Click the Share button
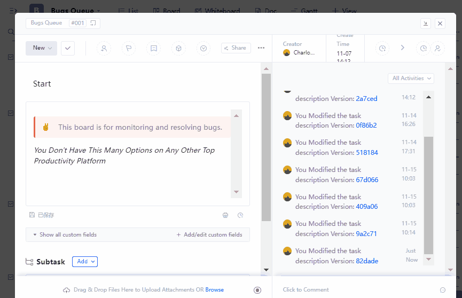The width and height of the screenshot is (462, 298). (x=236, y=48)
